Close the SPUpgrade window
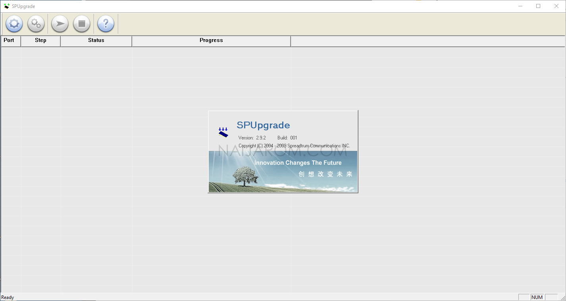566x301 pixels. [x=556, y=6]
